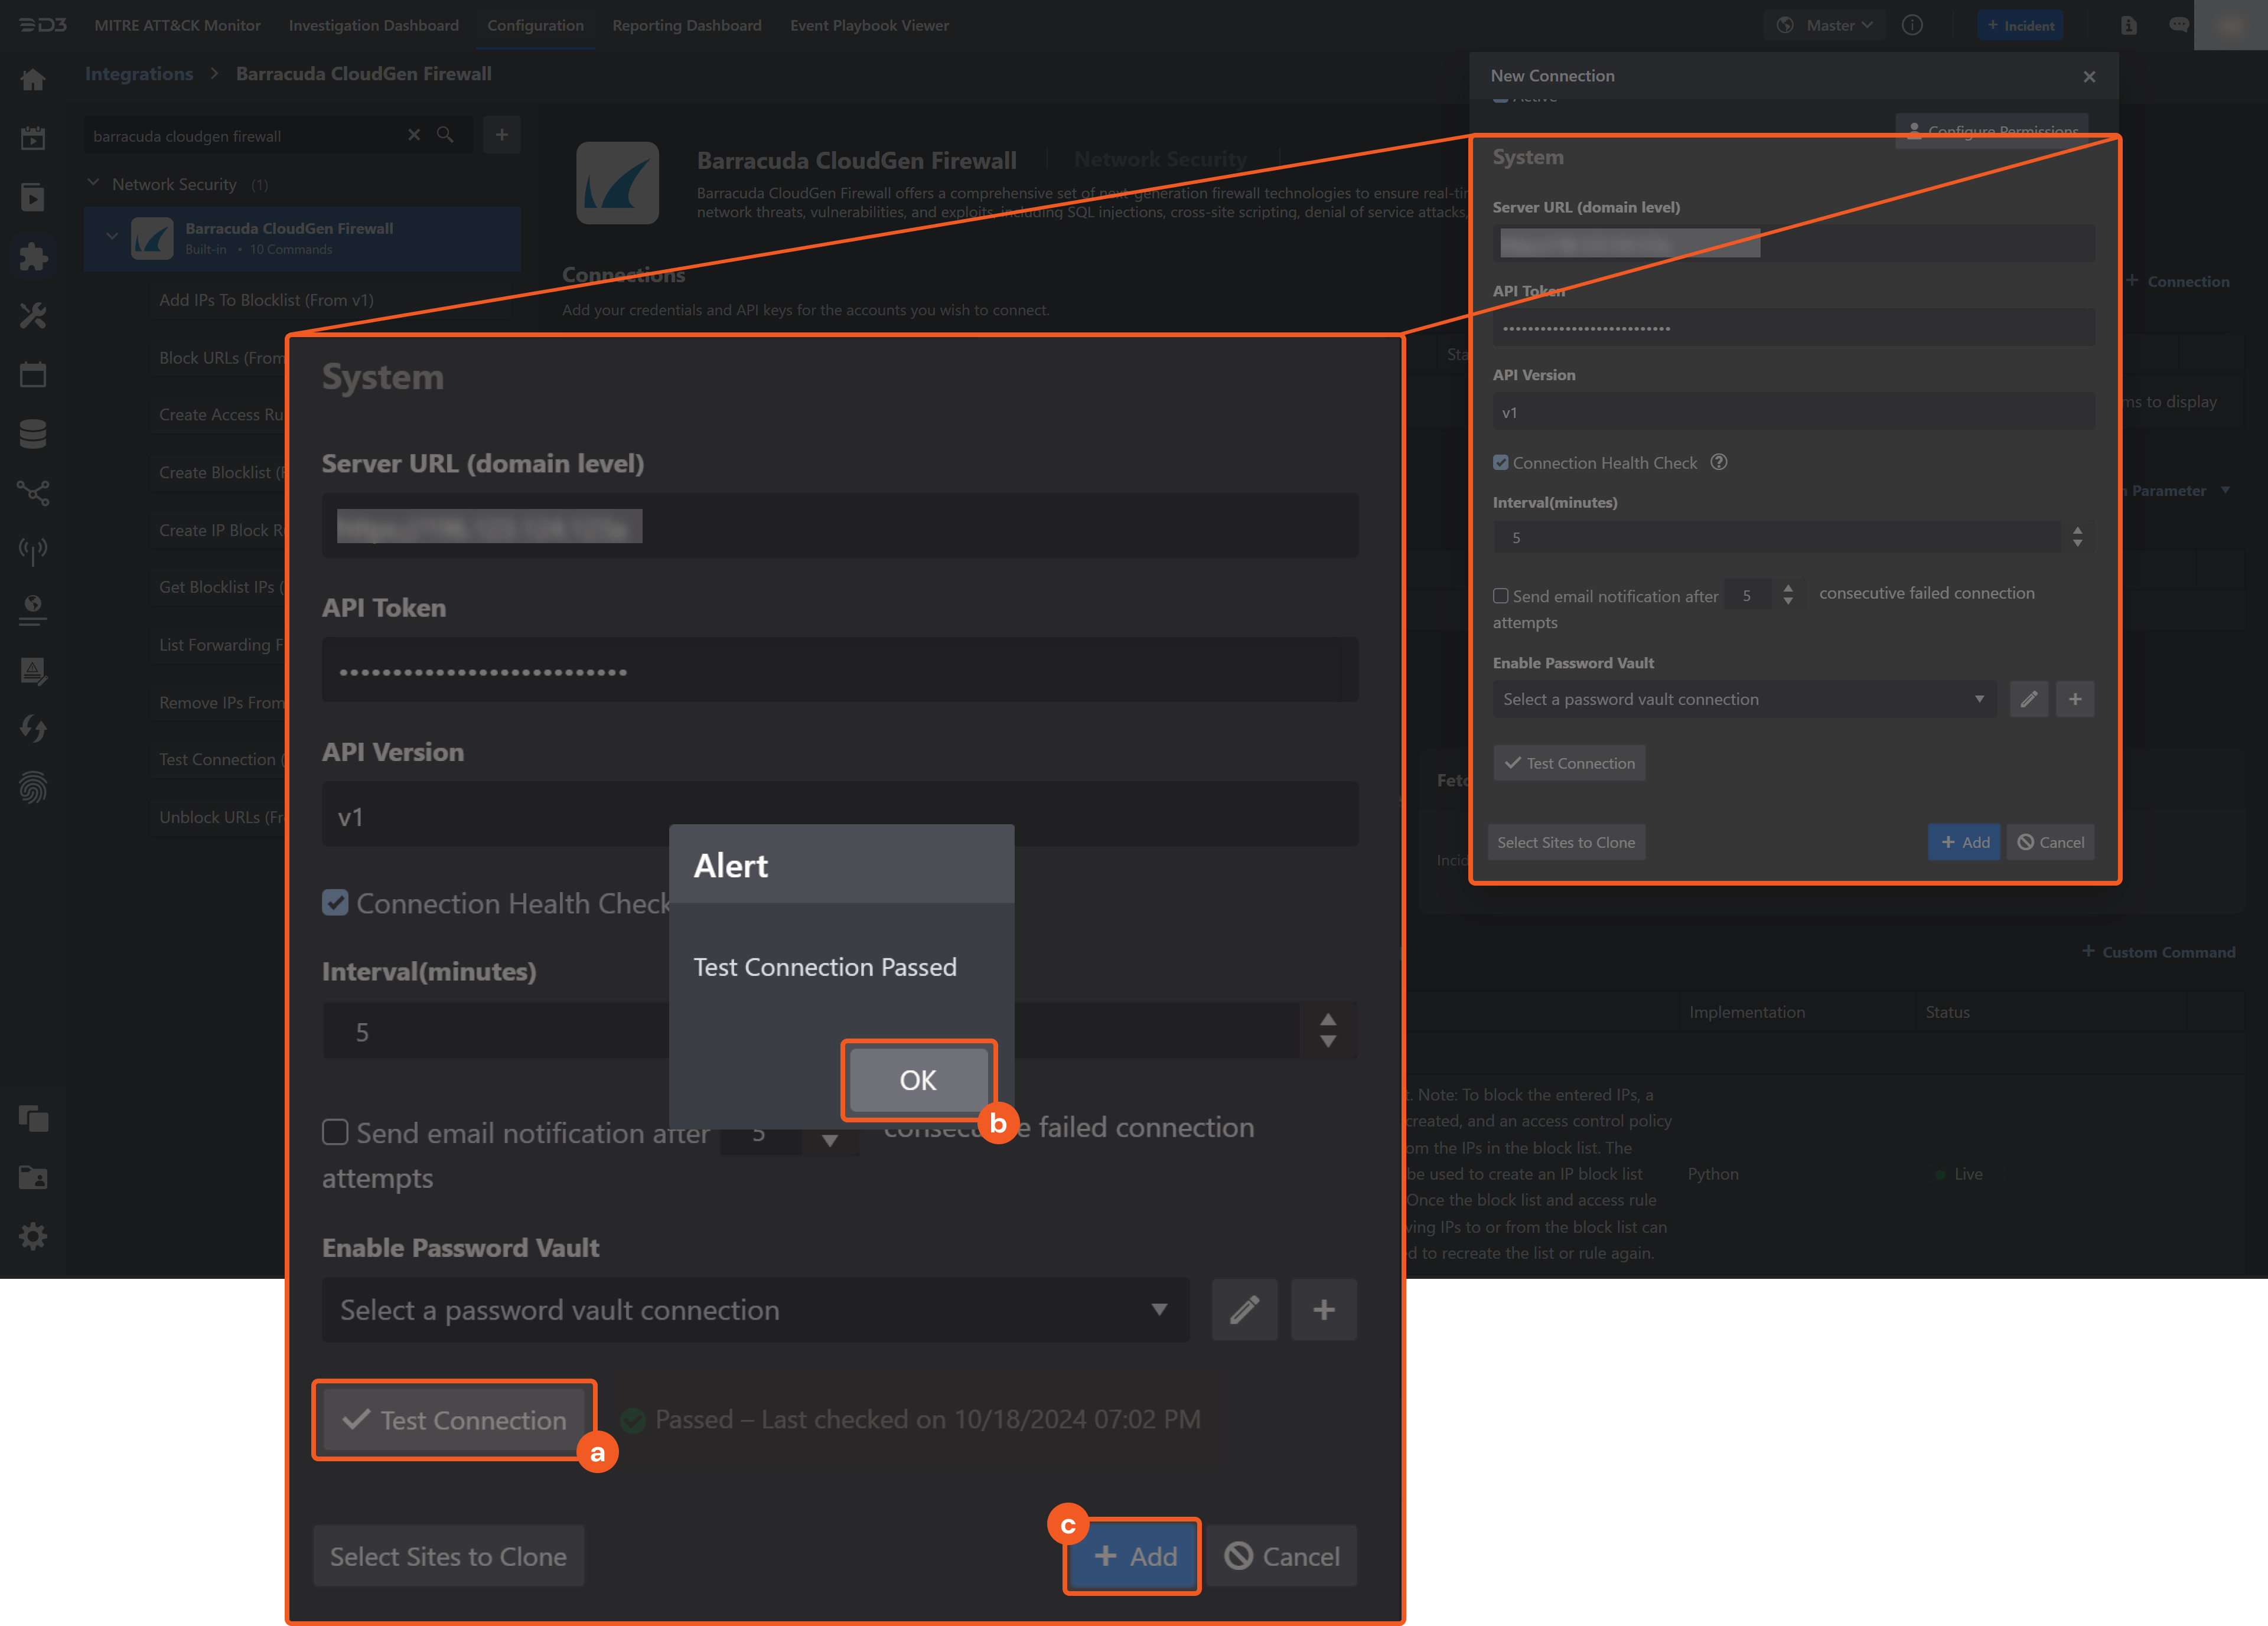Open the globe icon in the left sidebar

(x=33, y=612)
